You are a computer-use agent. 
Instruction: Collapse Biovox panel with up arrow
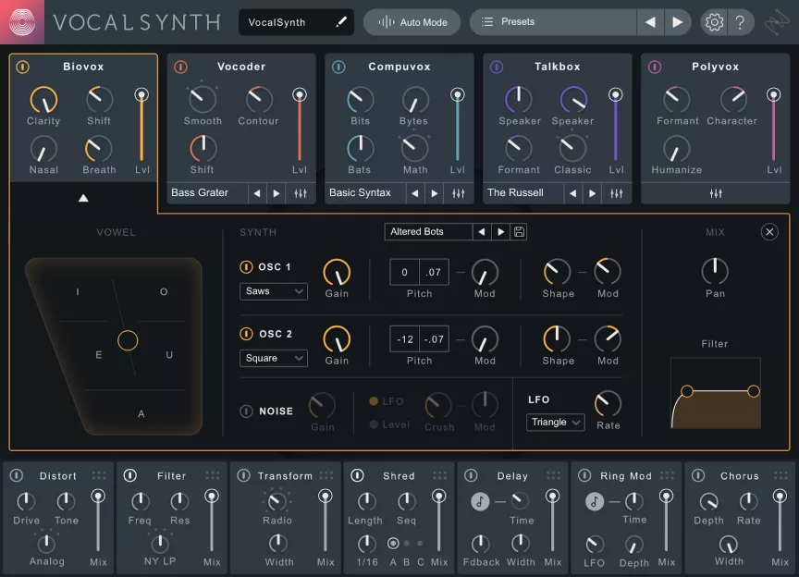tap(83, 198)
